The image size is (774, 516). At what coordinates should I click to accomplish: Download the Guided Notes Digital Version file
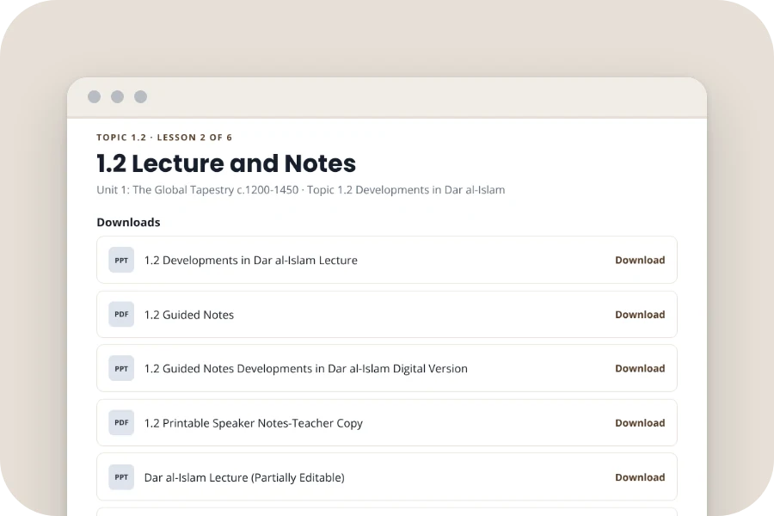(640, 368)
